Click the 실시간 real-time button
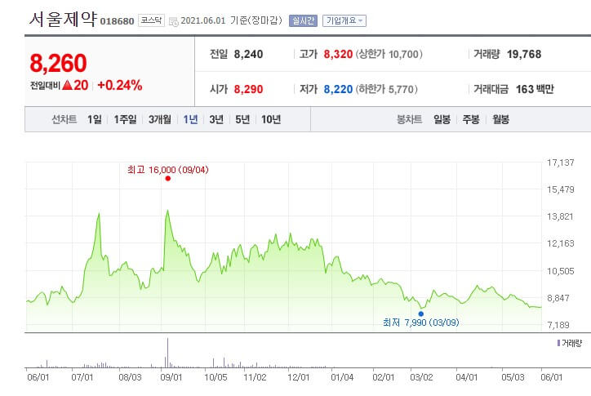 303,20
